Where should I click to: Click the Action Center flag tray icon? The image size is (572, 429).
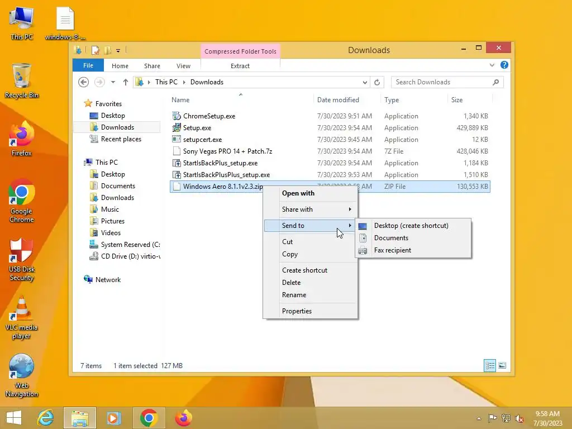point(492,418)
